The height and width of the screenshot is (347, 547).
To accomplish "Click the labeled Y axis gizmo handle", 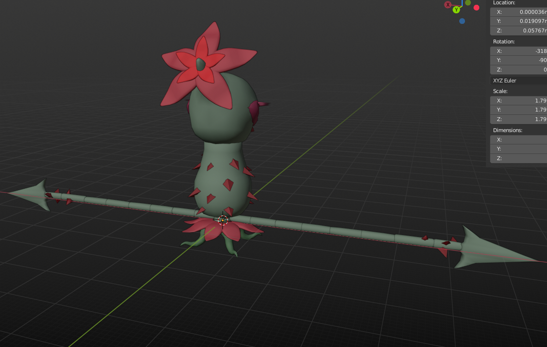I will [x=456, y=10].
